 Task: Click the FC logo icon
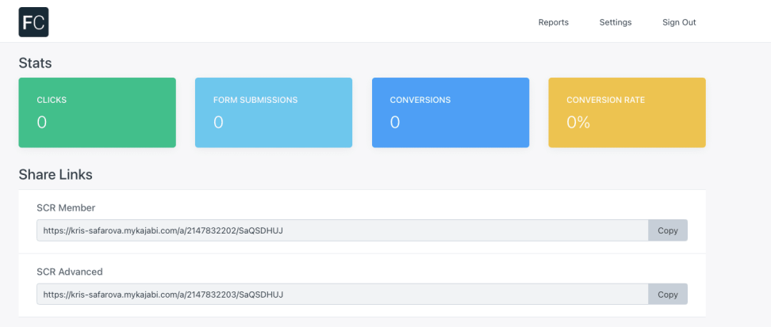(33, 22)
